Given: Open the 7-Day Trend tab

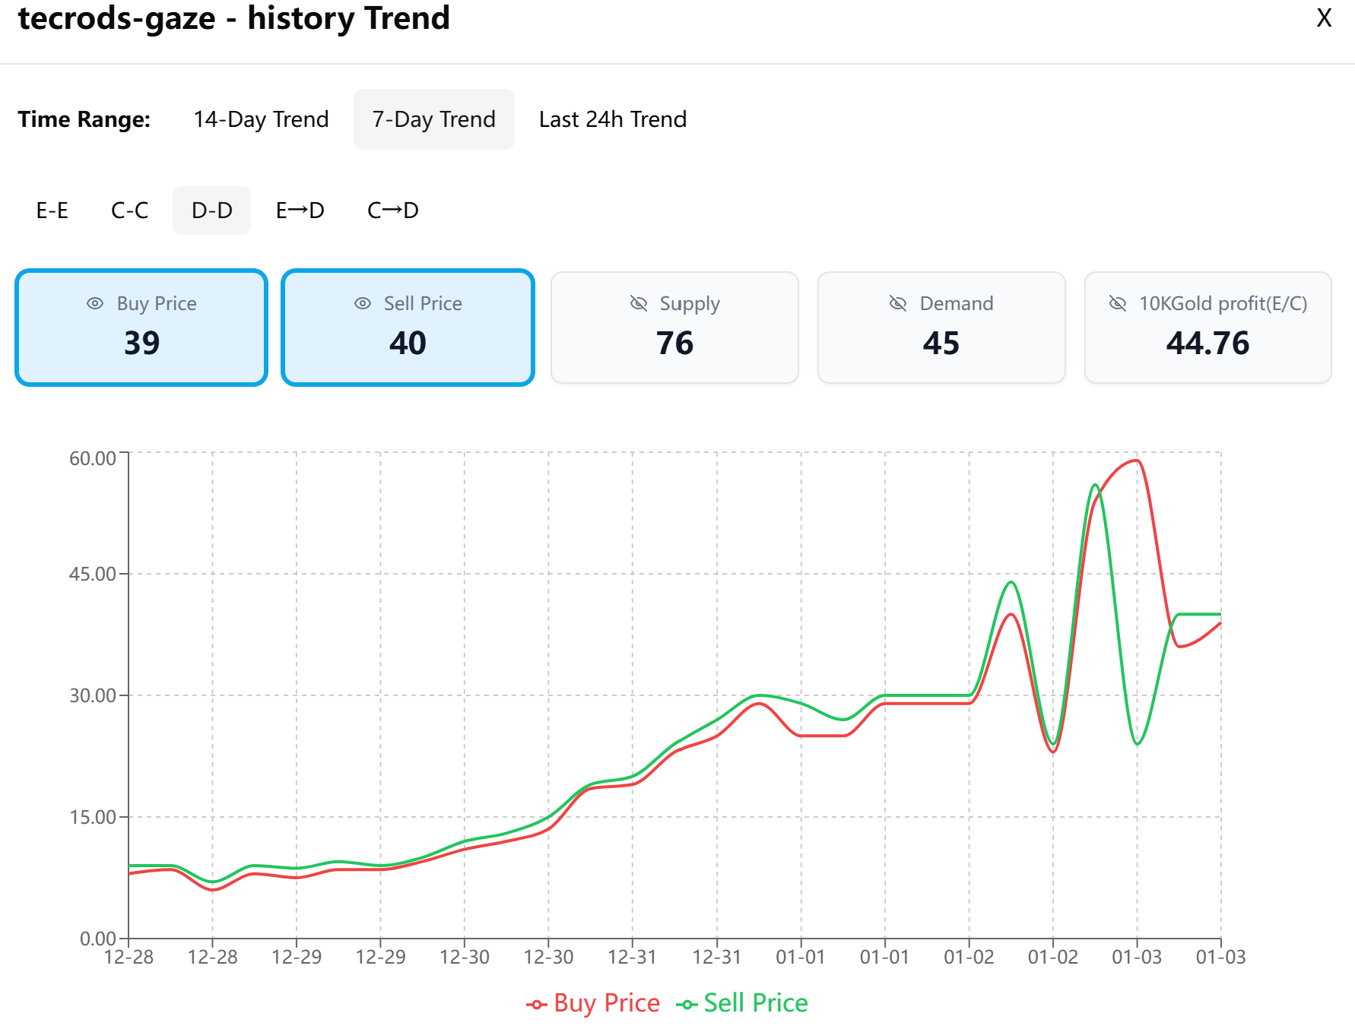Looking at the screenshot, I should click(433, 119).
